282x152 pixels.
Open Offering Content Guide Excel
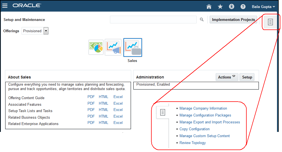point(118,97)
